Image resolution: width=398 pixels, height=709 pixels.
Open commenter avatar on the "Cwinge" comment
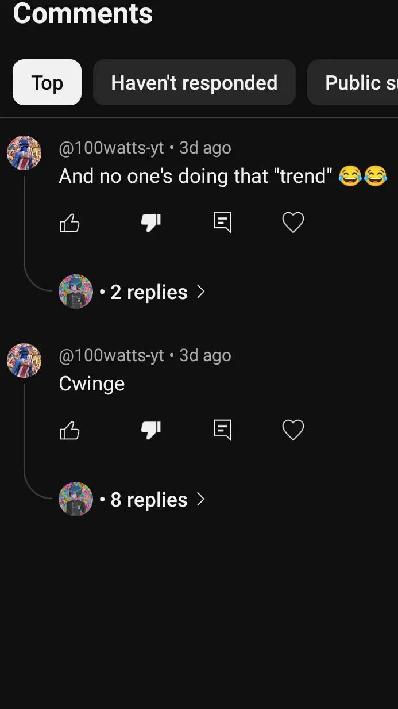pyautogui.click(x=24, y=361)
